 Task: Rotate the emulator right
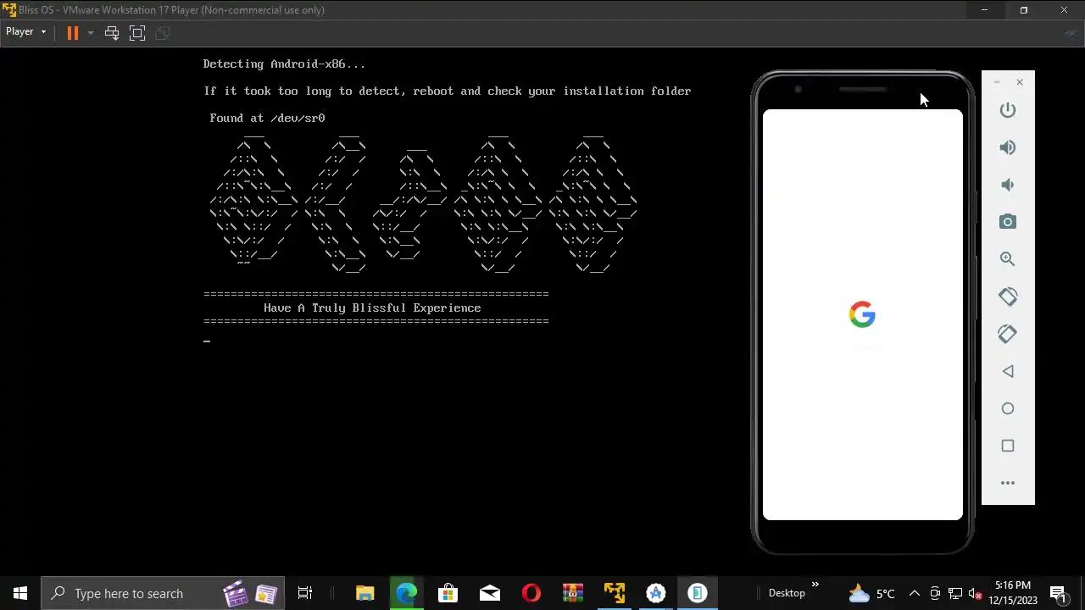1008,334
